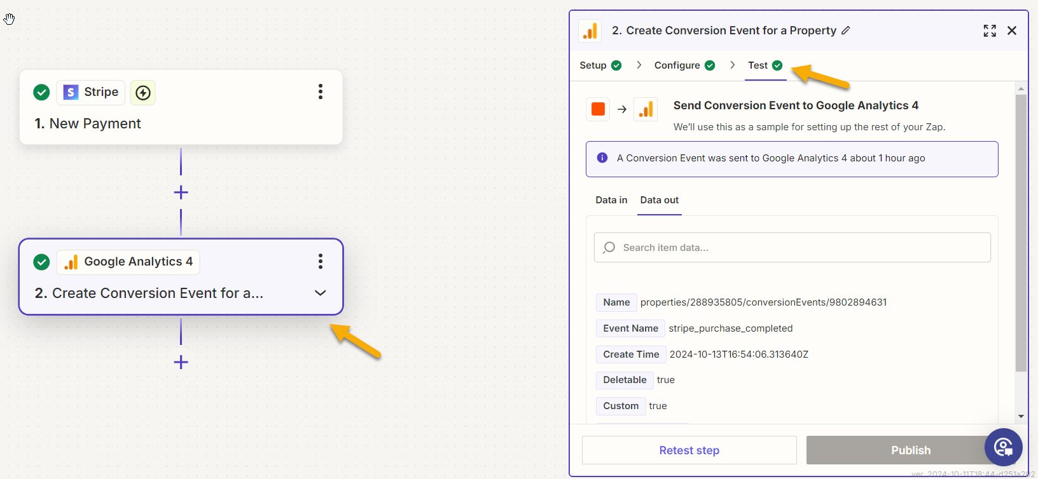This screenshot has height=479, width=1038.
Task: Click the Google Analytics icon in panel header
Action: tap(590, 30)
